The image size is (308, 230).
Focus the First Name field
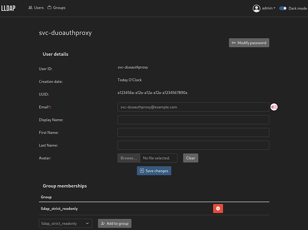(x=193, y=133)
